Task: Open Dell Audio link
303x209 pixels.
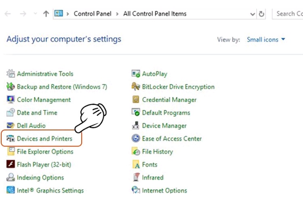Action: (x=31, y=126)
